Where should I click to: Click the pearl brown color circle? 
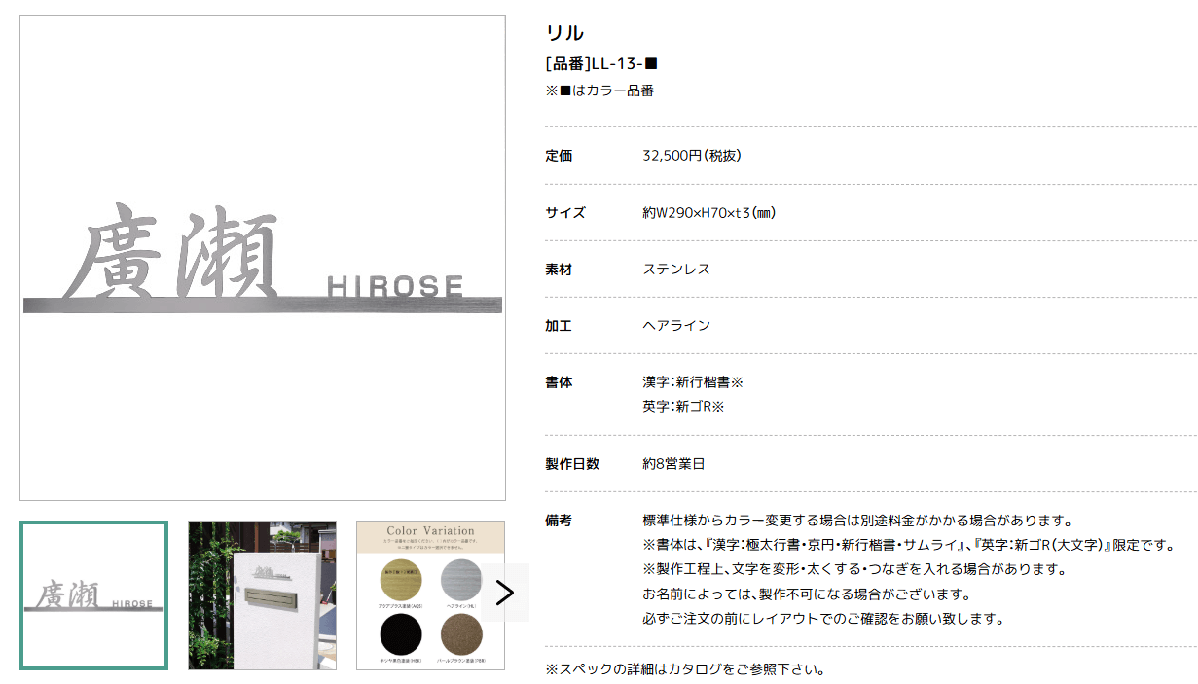[x=461, y=635]
